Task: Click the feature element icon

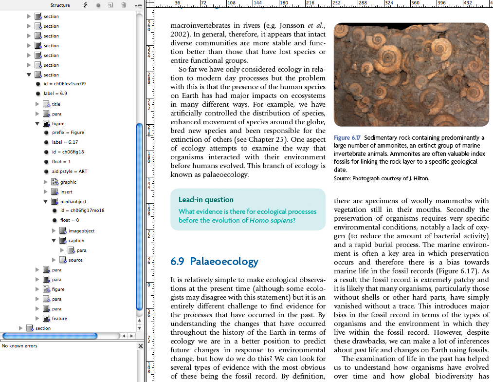Action: coord(46,318)
